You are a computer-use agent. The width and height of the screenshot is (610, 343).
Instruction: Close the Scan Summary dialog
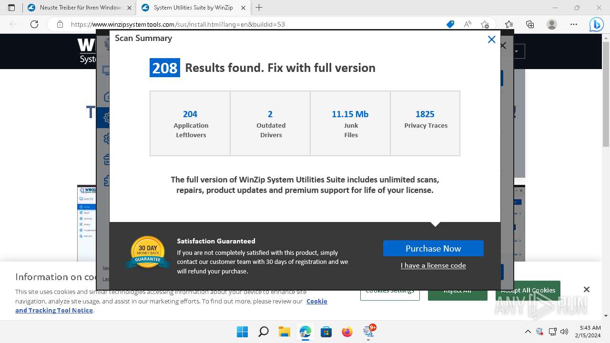(491, 40)
